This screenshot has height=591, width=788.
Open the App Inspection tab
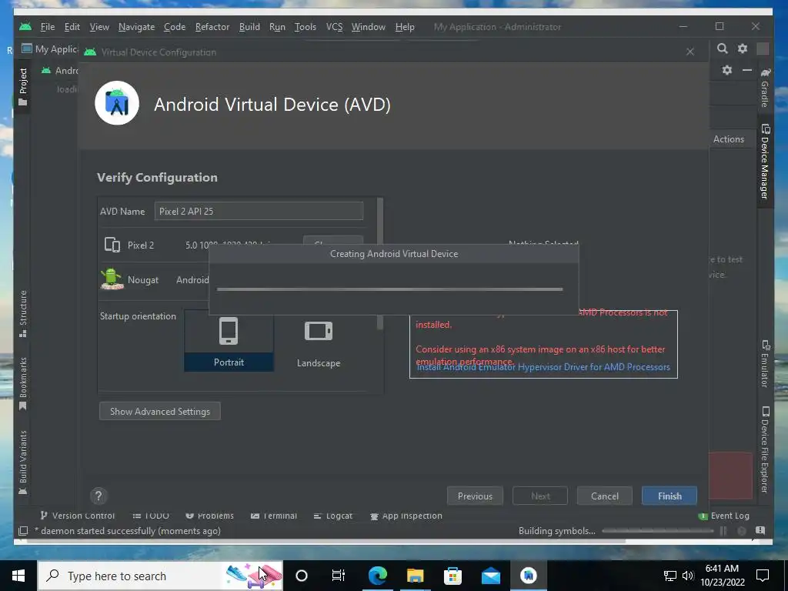pyautogui.click(x=406, y=516)
